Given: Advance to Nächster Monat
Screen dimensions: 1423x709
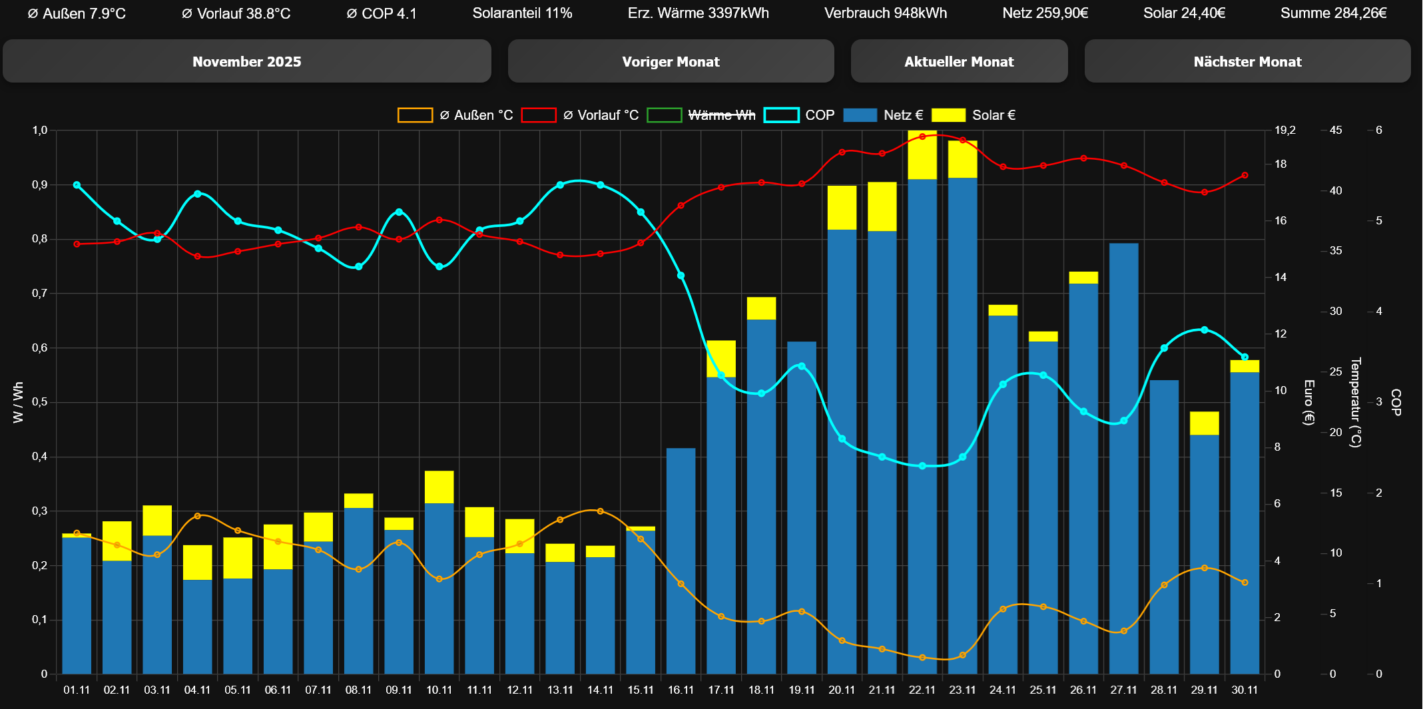Looking at the screenshot, I should [x=1247, y=61].
